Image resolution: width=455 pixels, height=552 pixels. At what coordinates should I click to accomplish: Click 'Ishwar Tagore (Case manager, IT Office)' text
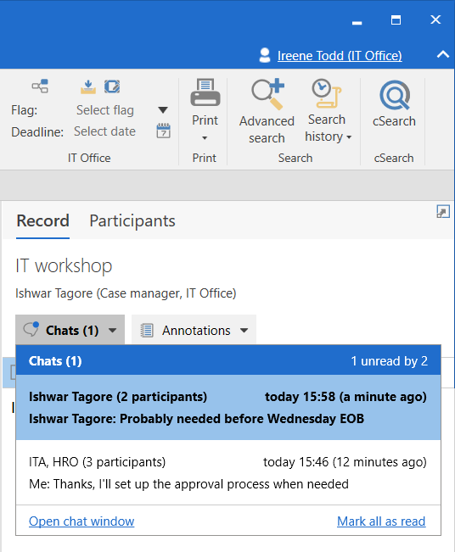[x=126, y=293]
